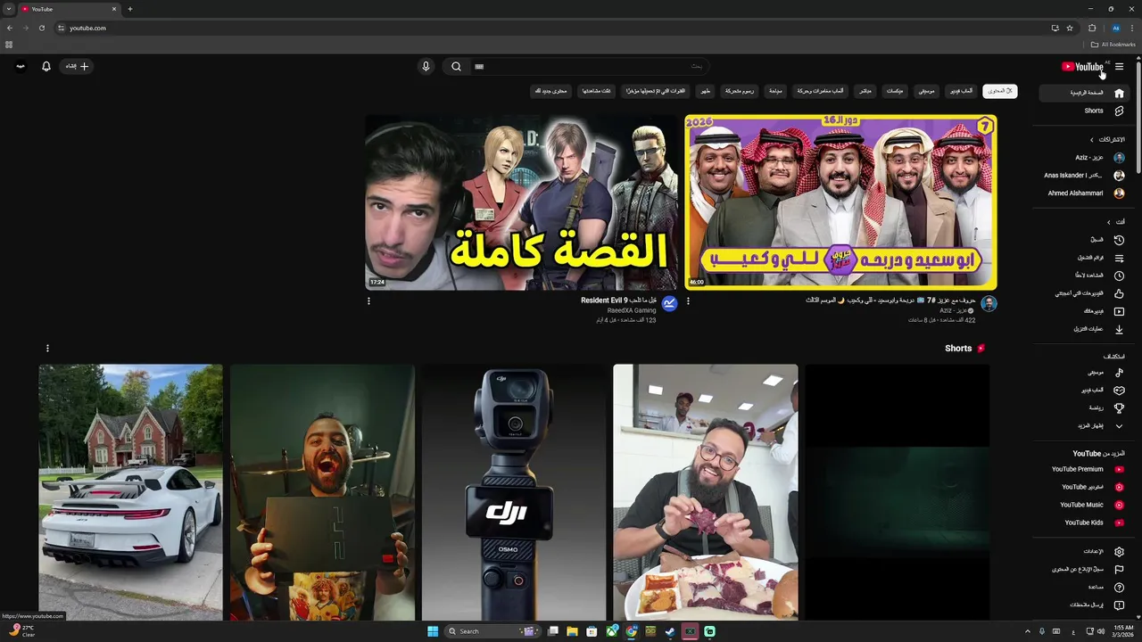Screen dimensions: 1142x642
Task: Click the Create plus button
Action: (x=76, y=66)
